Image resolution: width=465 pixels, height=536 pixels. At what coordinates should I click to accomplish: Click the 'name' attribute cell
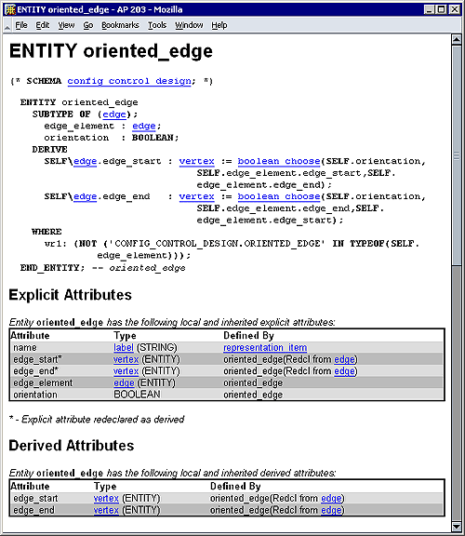[25, 348]
